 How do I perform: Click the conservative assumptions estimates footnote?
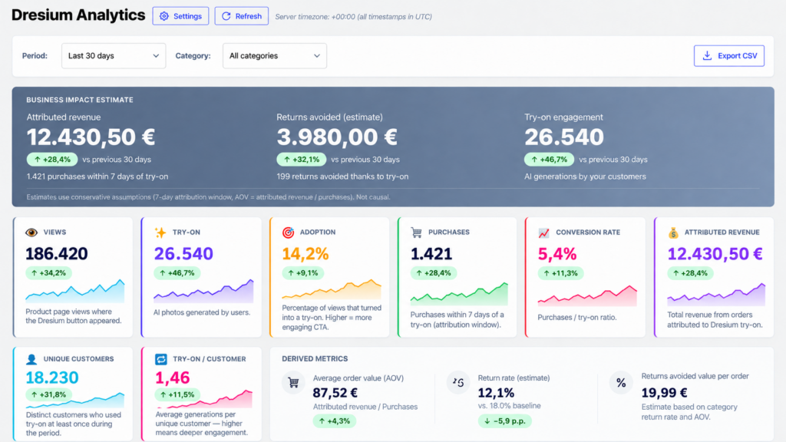point(208,197)
